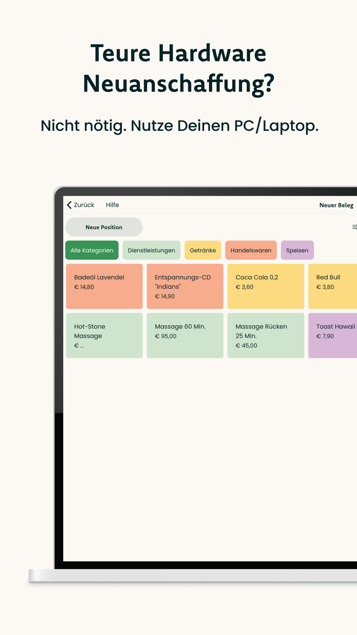The width and height of the screenshot is (357, 635).
Task: Open the Hilfe link
Action: click(x=112, y=205)
